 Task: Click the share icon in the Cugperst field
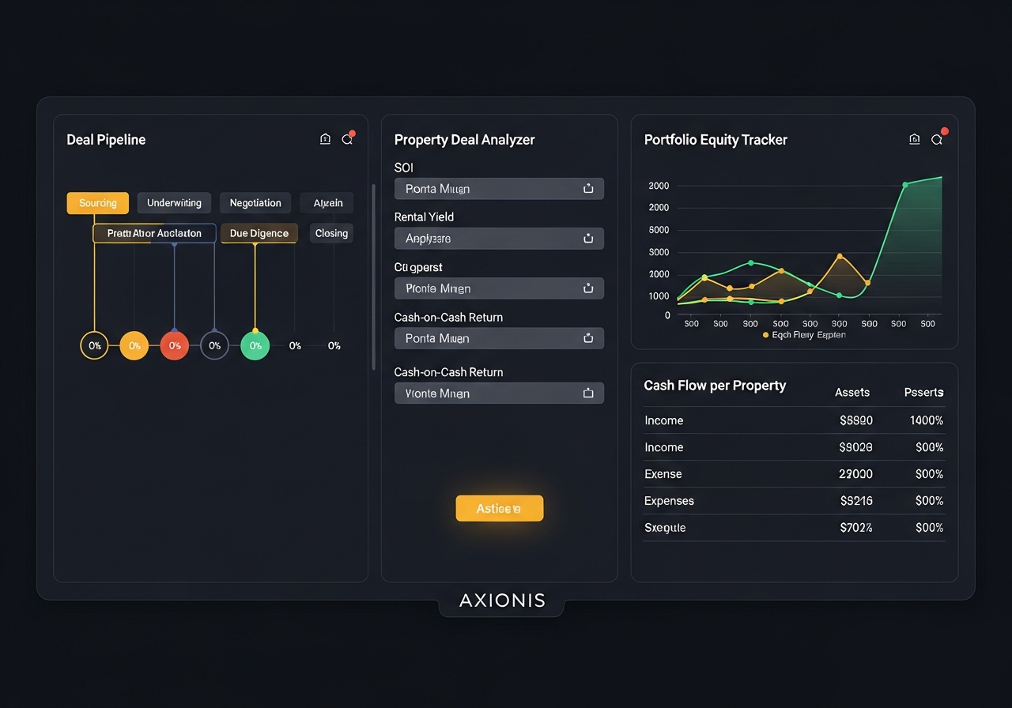tap(588, 288)
